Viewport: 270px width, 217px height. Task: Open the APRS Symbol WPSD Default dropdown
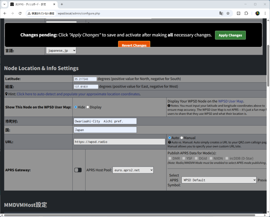click(219, 180)
